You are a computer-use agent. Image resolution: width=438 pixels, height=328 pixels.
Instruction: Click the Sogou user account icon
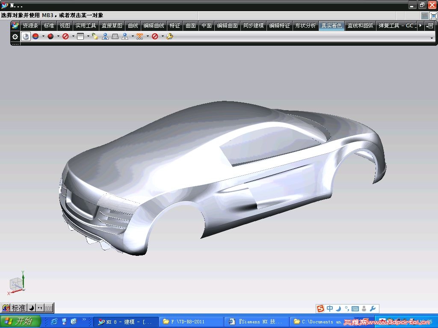[x=364, y=308]
